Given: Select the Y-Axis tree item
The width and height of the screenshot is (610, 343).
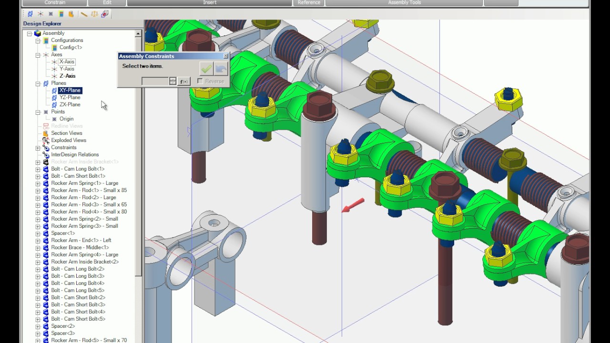Looking at the screenshot, I should 67,69.
